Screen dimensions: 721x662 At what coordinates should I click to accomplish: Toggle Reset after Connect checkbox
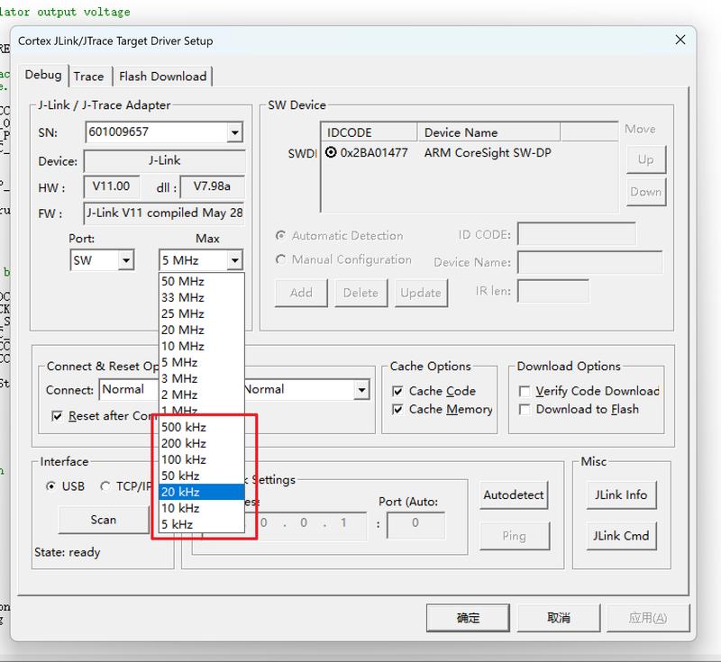[57, 416]
